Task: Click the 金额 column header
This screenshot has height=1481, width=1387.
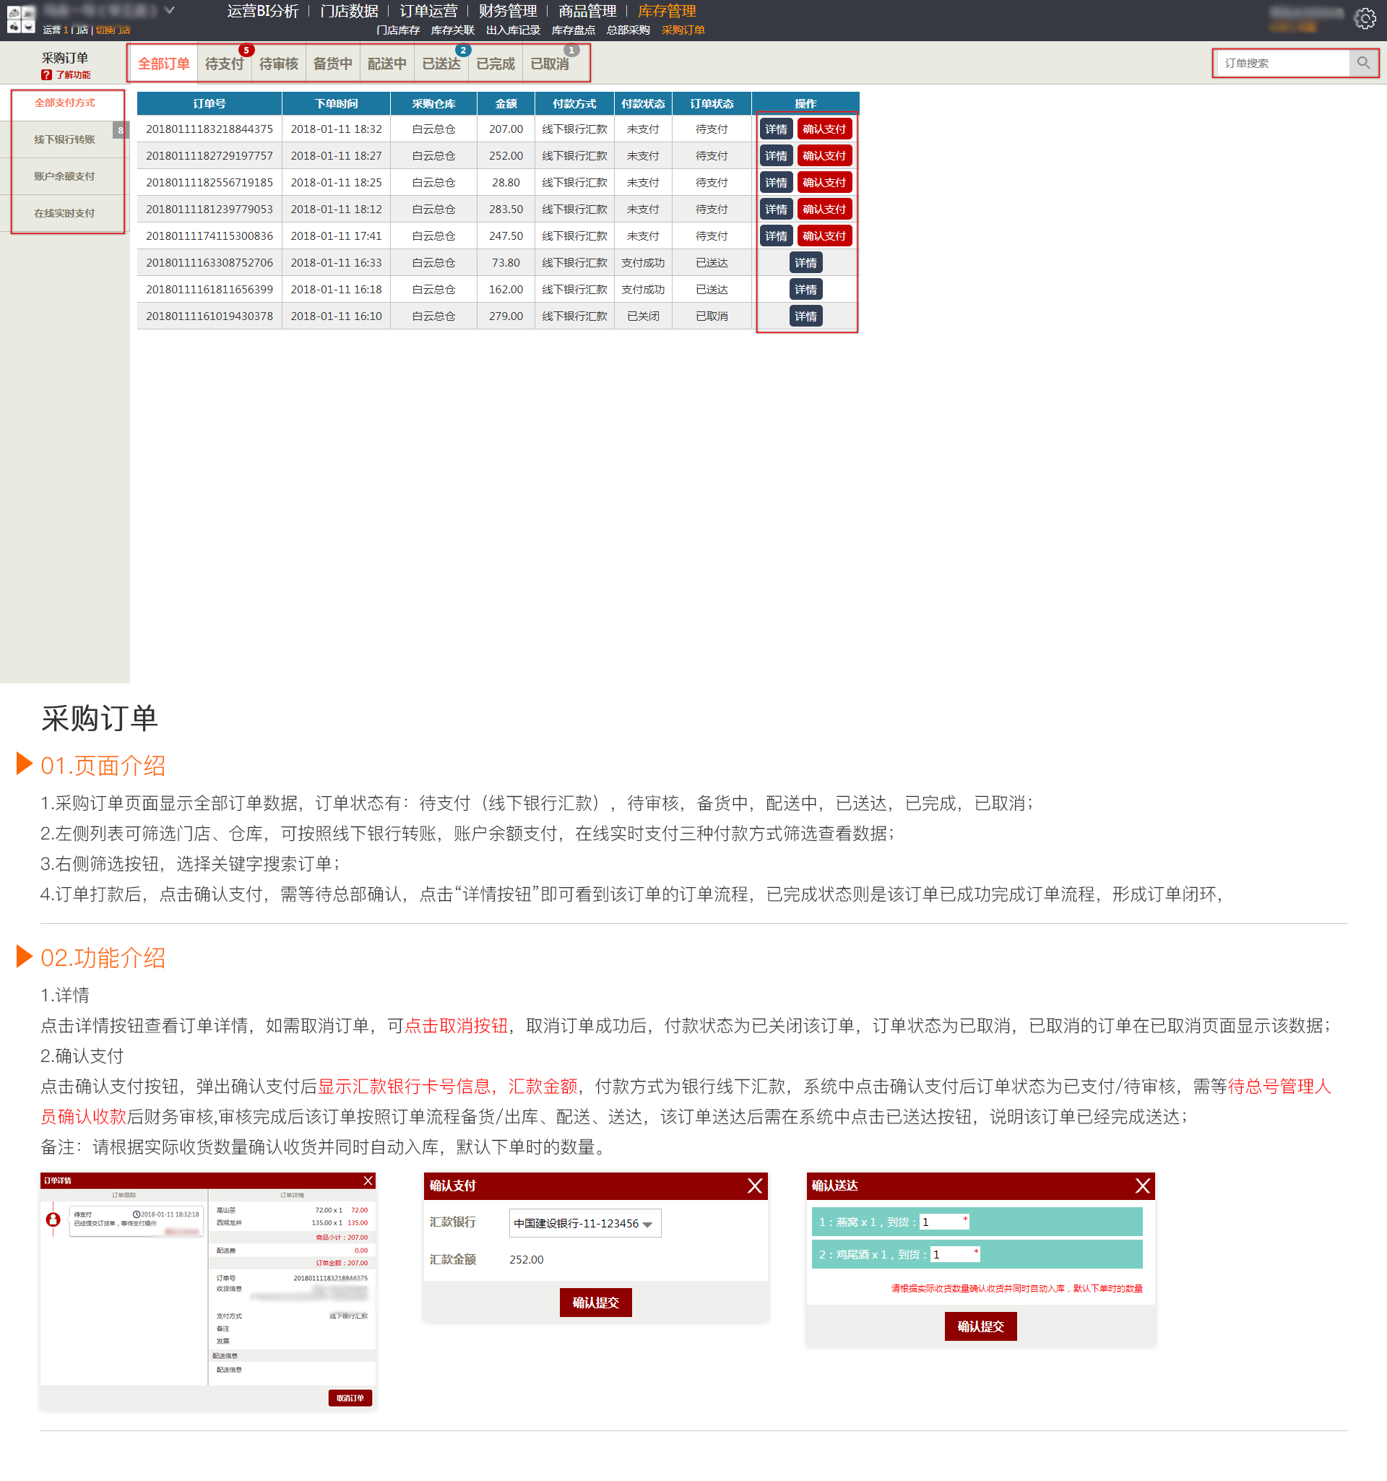Action: point(506,103)
